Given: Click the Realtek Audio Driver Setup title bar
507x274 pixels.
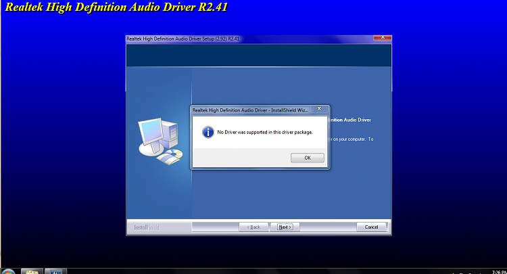Looking at the screenshot, I should pos(249,39).
